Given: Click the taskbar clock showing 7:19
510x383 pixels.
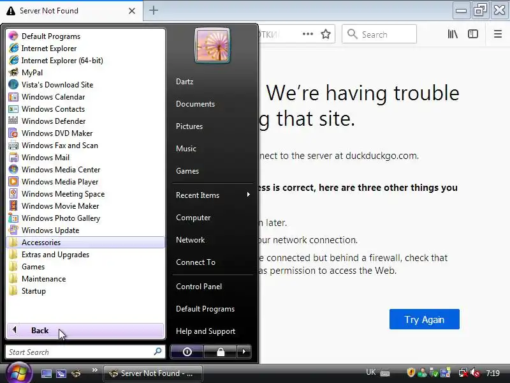Looking at the screenshot, I should tap(493, 373).
